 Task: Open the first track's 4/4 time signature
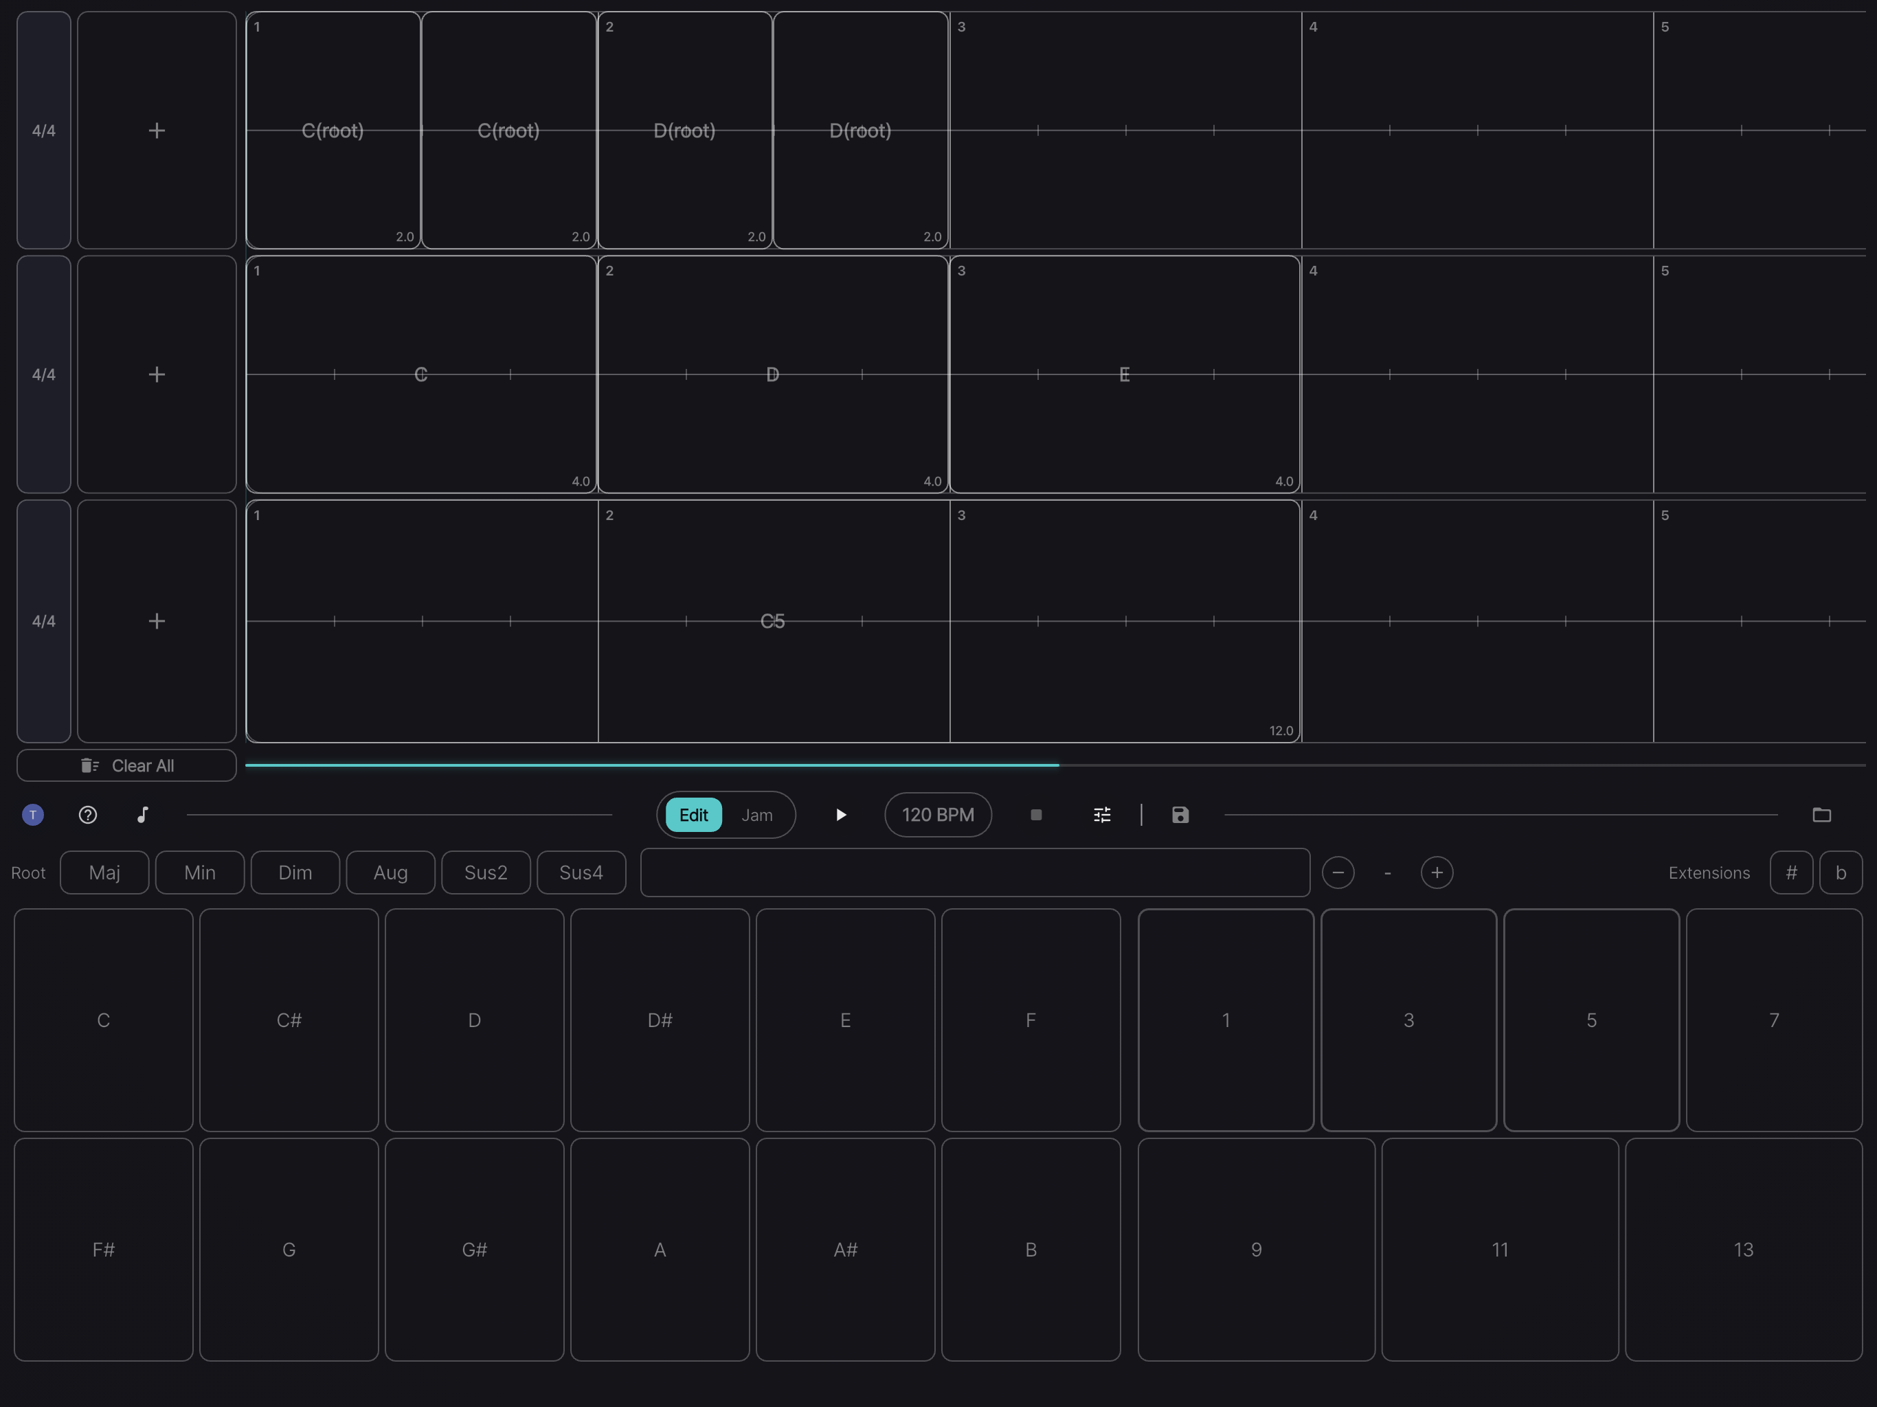click(x=44, y=130)
